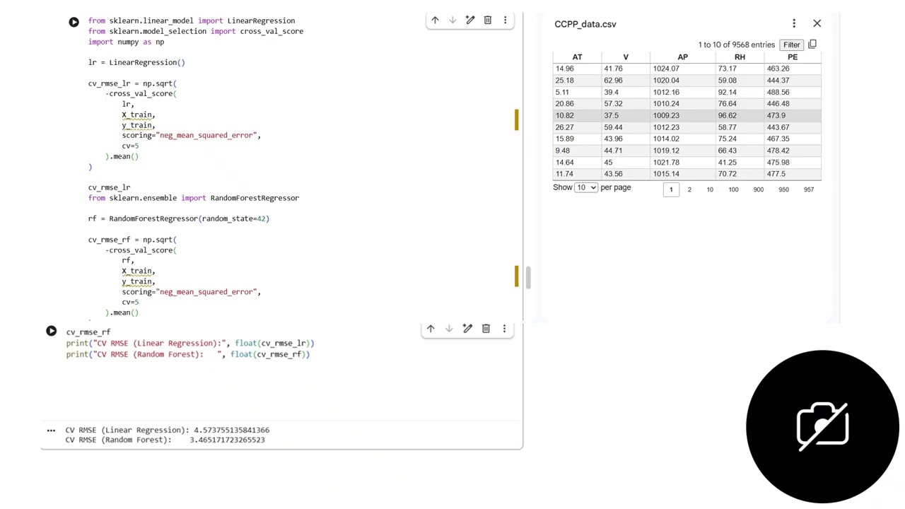Image resolution: width=905 pixels, height=509 pixels.
Task: Click the Filter button in data table
Action: click(791, 45)
